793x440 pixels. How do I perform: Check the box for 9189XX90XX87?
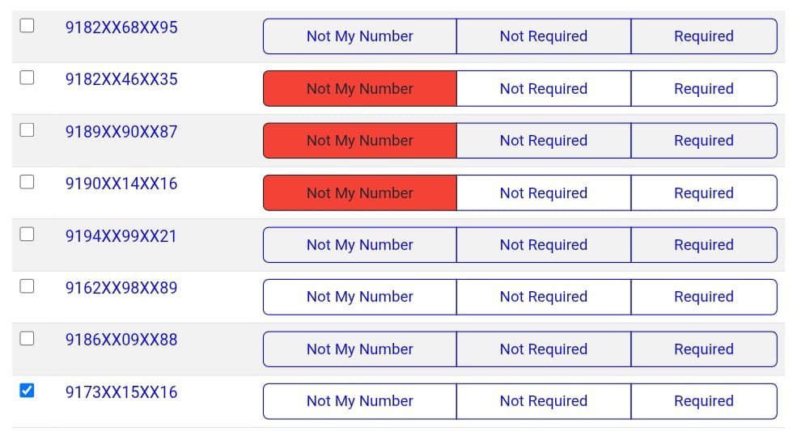pyautogui.click(x=27, y=130)
